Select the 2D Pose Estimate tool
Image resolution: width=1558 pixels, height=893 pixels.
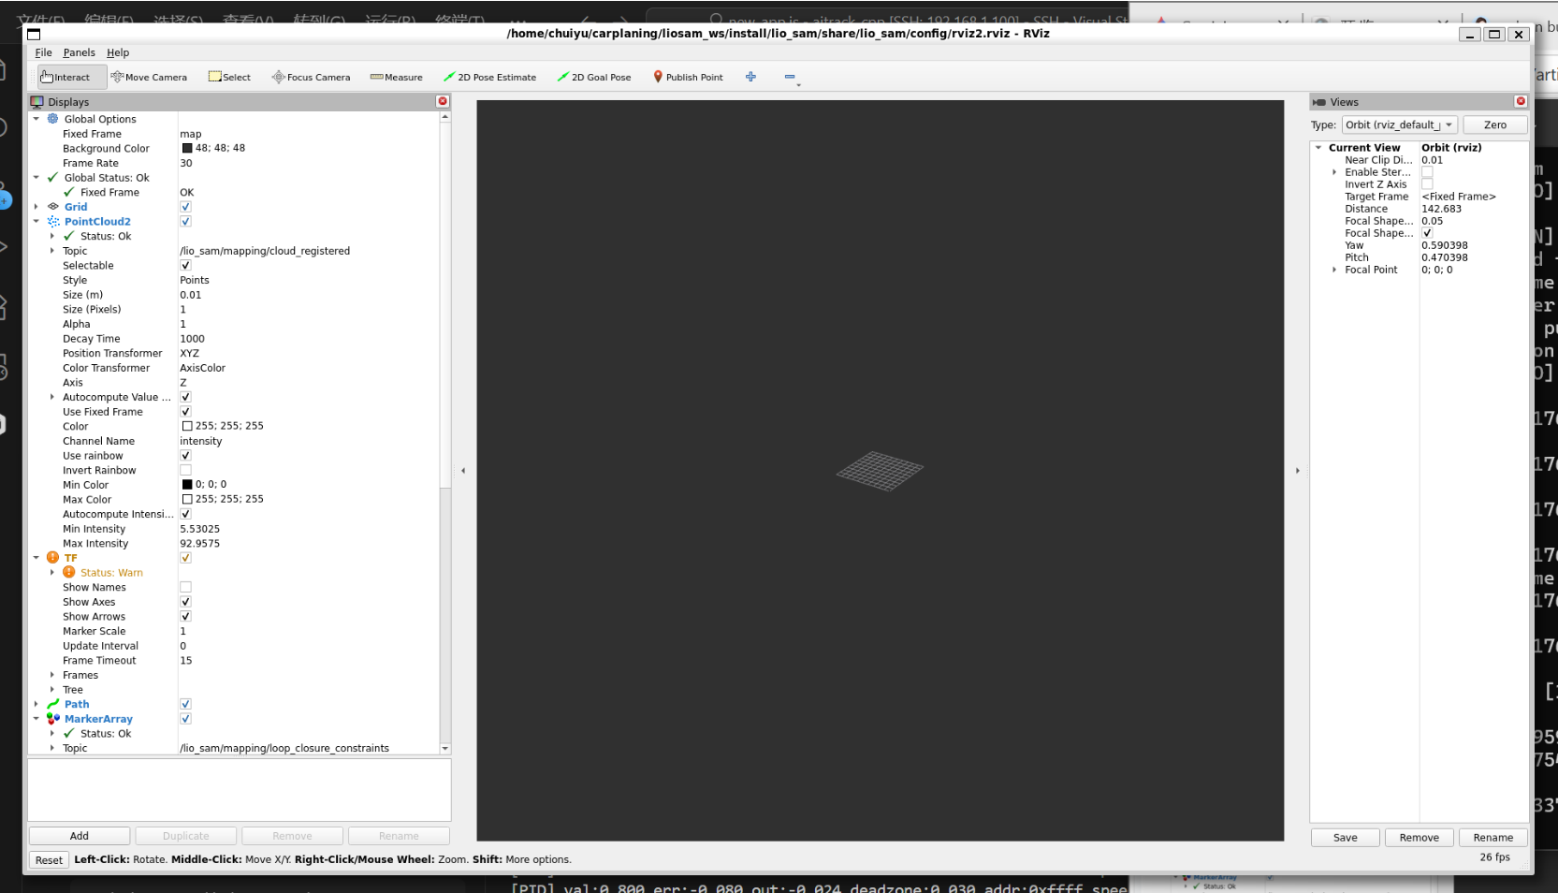click(x=489, y=78)
